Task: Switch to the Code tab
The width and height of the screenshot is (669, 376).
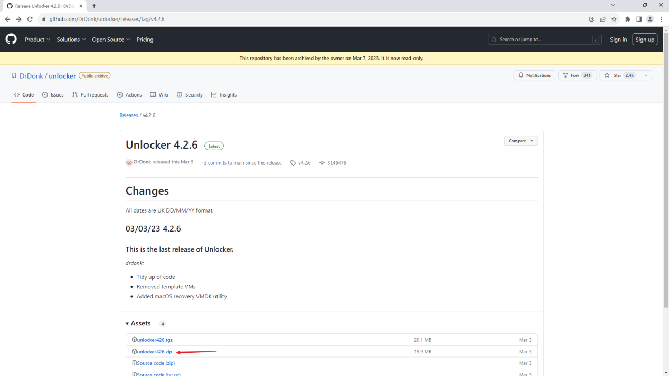Action: 24,95
